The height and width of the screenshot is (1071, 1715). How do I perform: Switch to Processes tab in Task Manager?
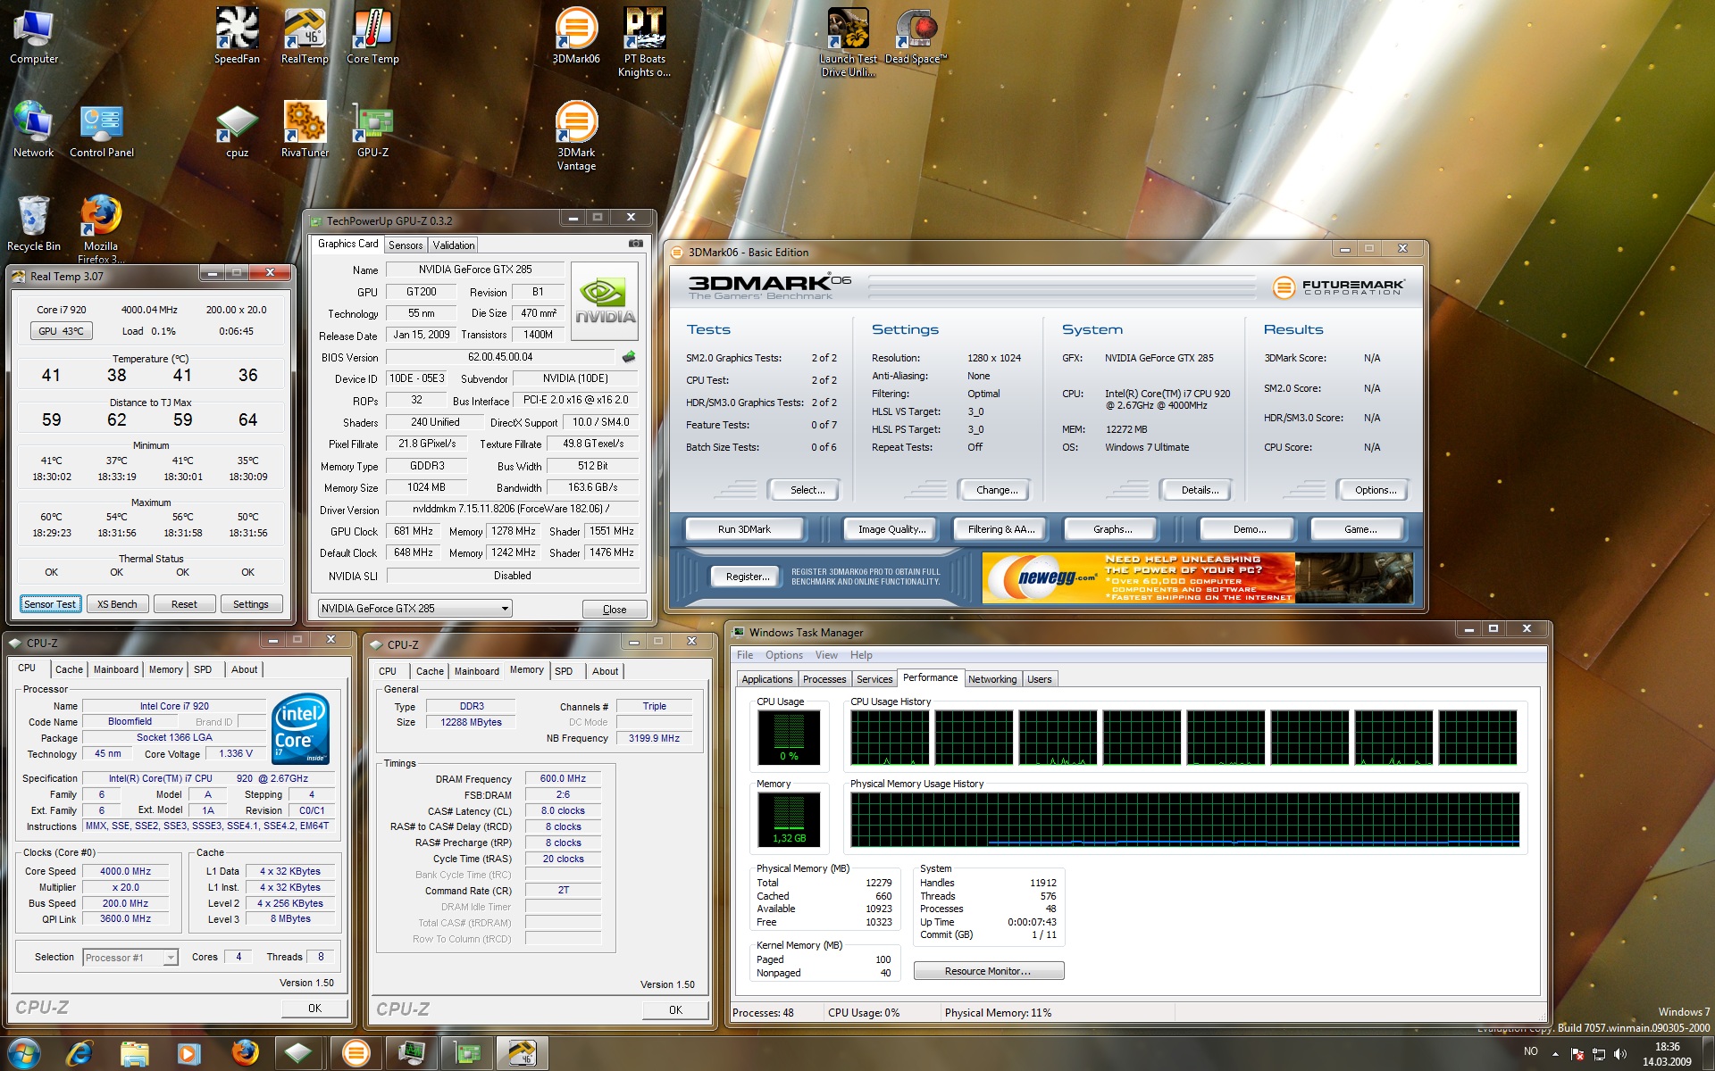click(824, 679)
